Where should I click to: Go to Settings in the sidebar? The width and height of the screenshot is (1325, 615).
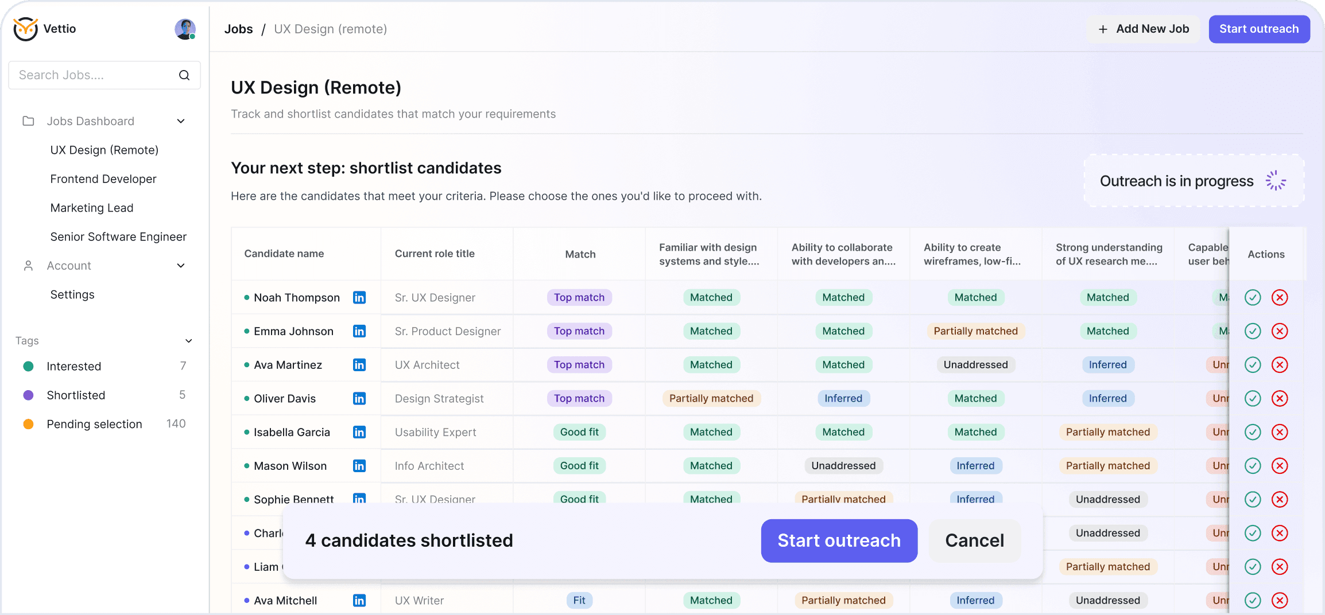[x=72, y=294]
